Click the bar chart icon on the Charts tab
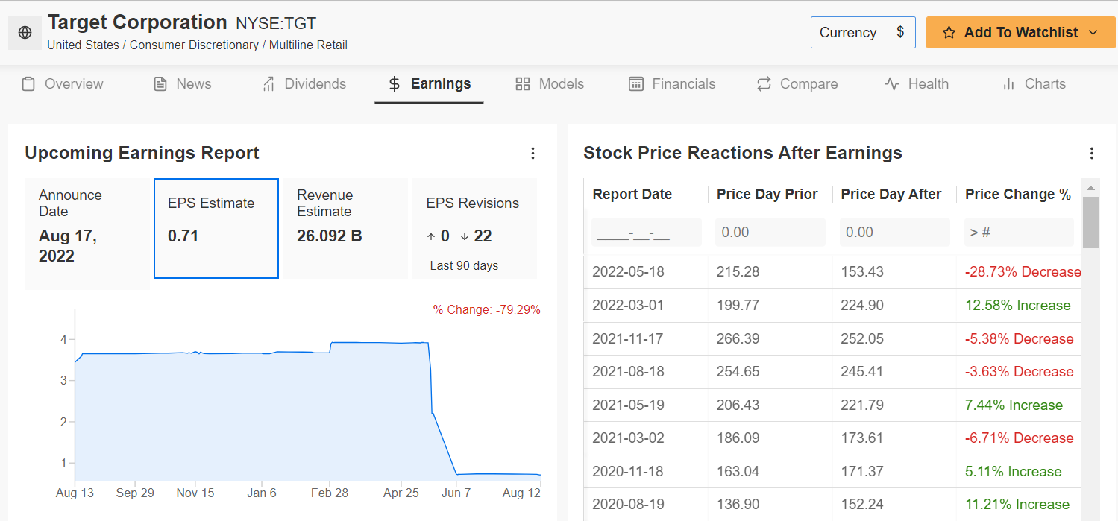This screenshot has height=521, width=1118. click(x=1009, y=84)
